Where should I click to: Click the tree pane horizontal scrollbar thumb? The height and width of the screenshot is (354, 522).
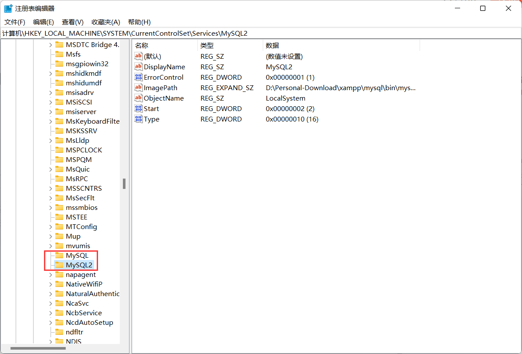click(37, 348)
